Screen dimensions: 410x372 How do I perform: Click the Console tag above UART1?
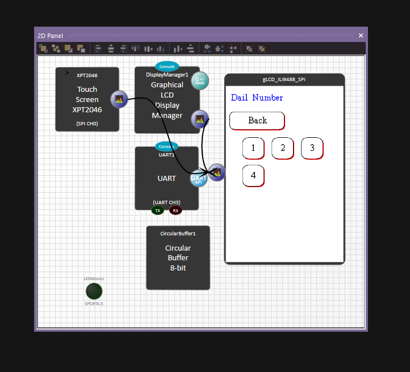166,146
